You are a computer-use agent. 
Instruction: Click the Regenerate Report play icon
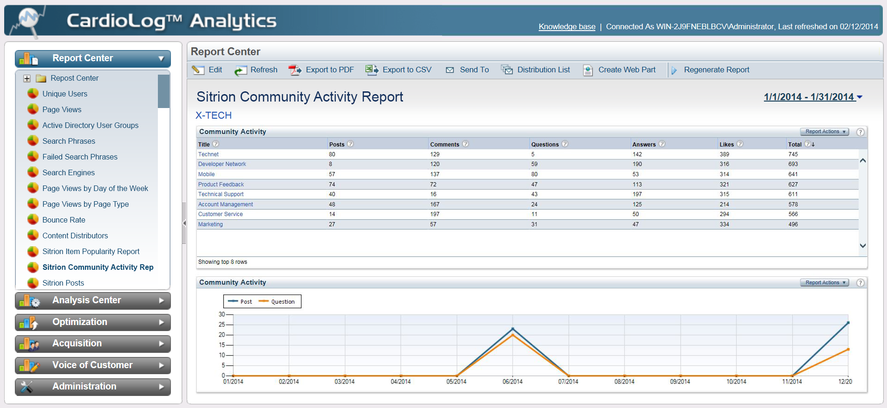click(x=674, y=70)
